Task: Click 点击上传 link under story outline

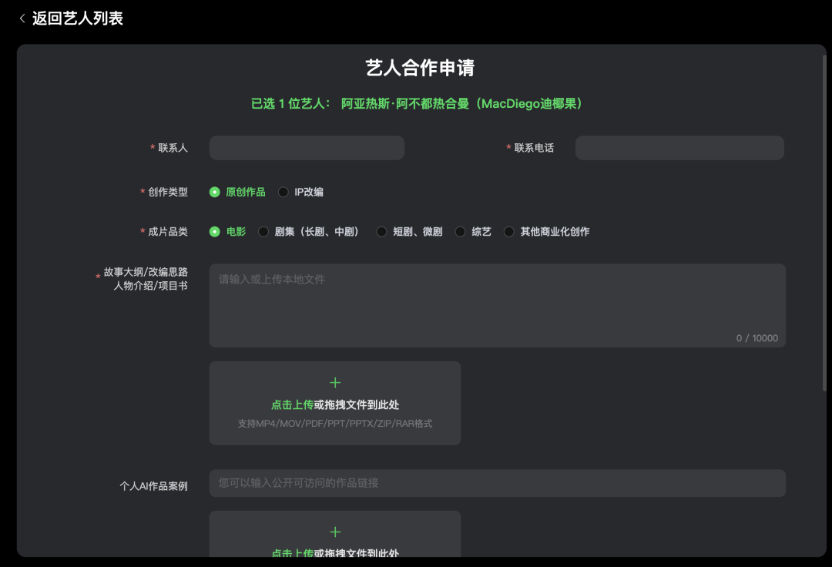Action: click(292, 404)
